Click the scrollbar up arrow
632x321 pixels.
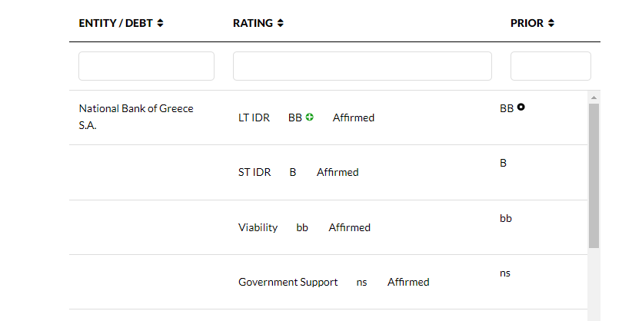click(x=594, y=98)
